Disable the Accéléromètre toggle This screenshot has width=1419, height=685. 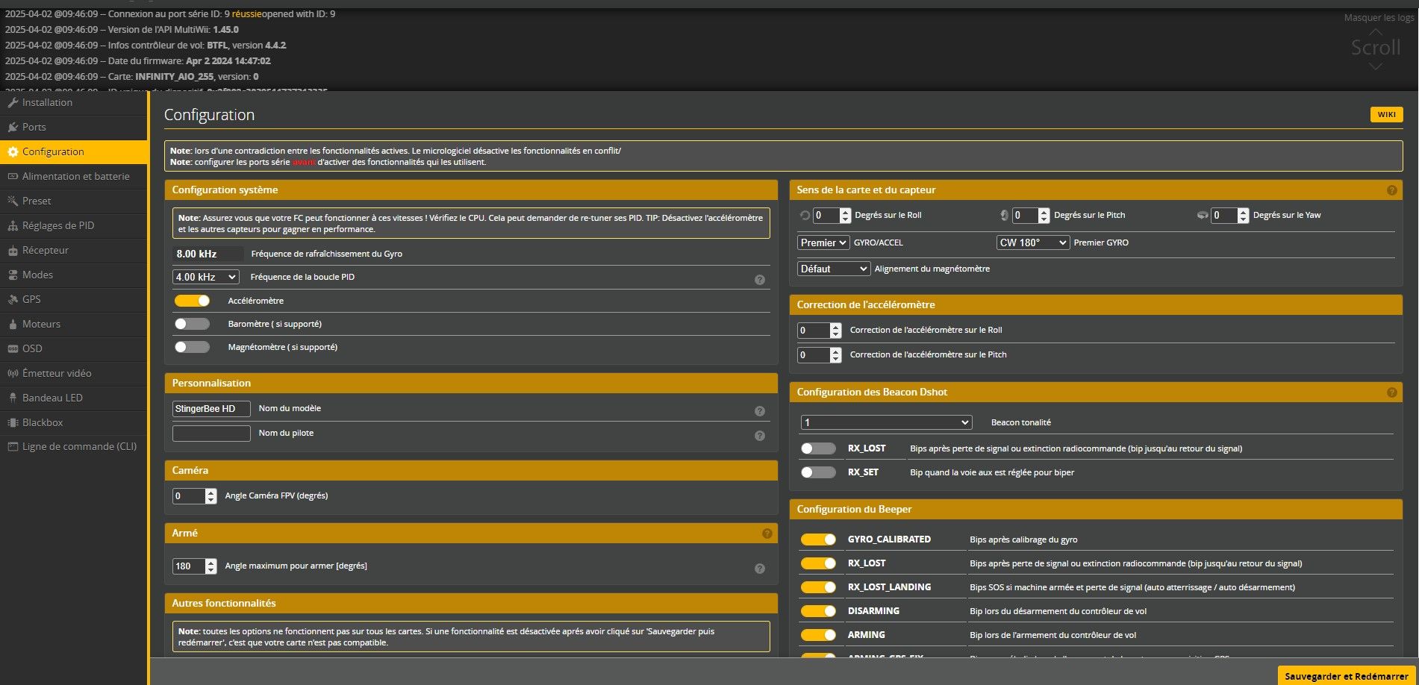193,301
